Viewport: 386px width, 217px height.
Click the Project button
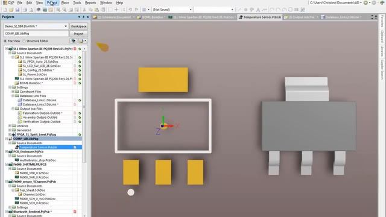78,34
